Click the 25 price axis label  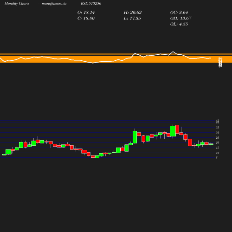tap(218, 138)
